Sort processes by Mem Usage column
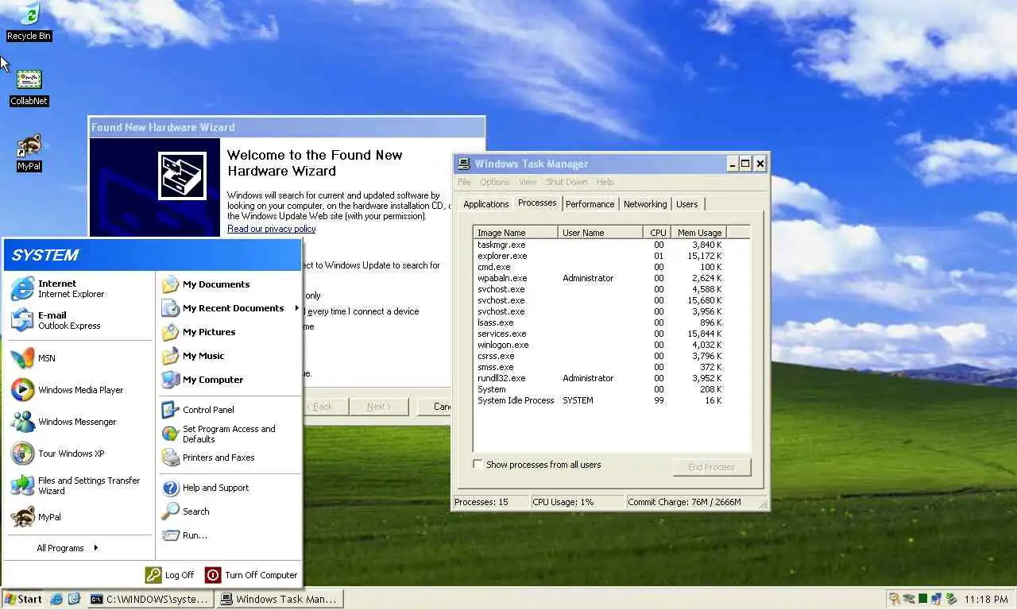1017x610 pixels. click(x=698, y=233)
